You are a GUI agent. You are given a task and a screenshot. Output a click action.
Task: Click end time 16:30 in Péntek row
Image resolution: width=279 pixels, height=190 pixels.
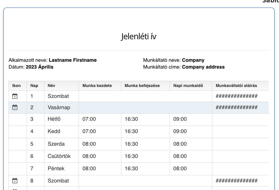pos(131,168)
